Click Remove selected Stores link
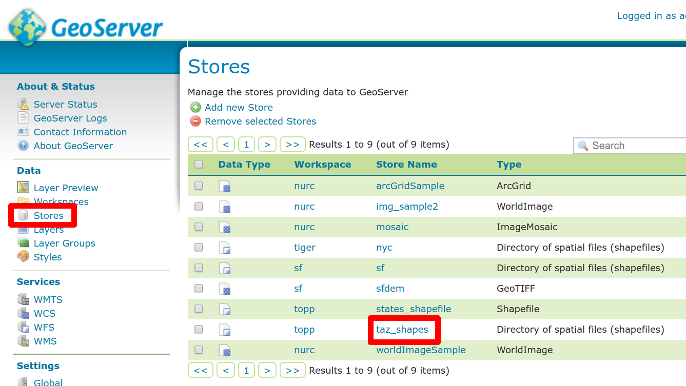Screen dimensions: 686x386 pyautogui.click(x=261, y=121)
